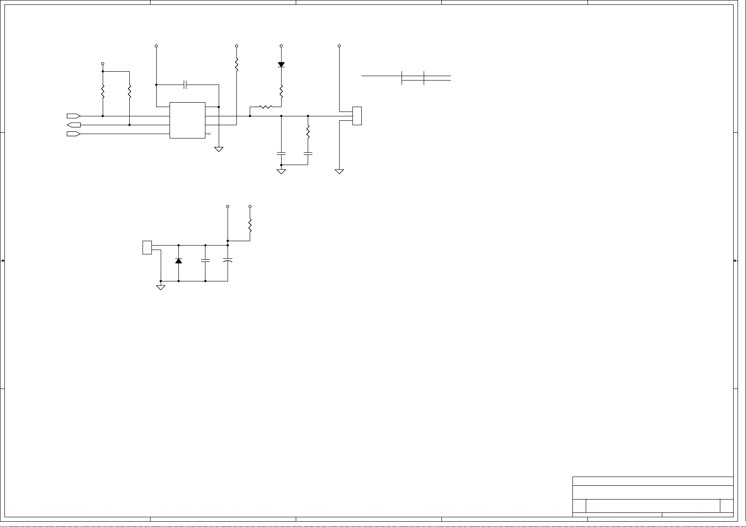Image resolution: width=746 pixels, height=527 pixels.
Task: Select the resistor directly below the solid diode
Action: point(281,92)
